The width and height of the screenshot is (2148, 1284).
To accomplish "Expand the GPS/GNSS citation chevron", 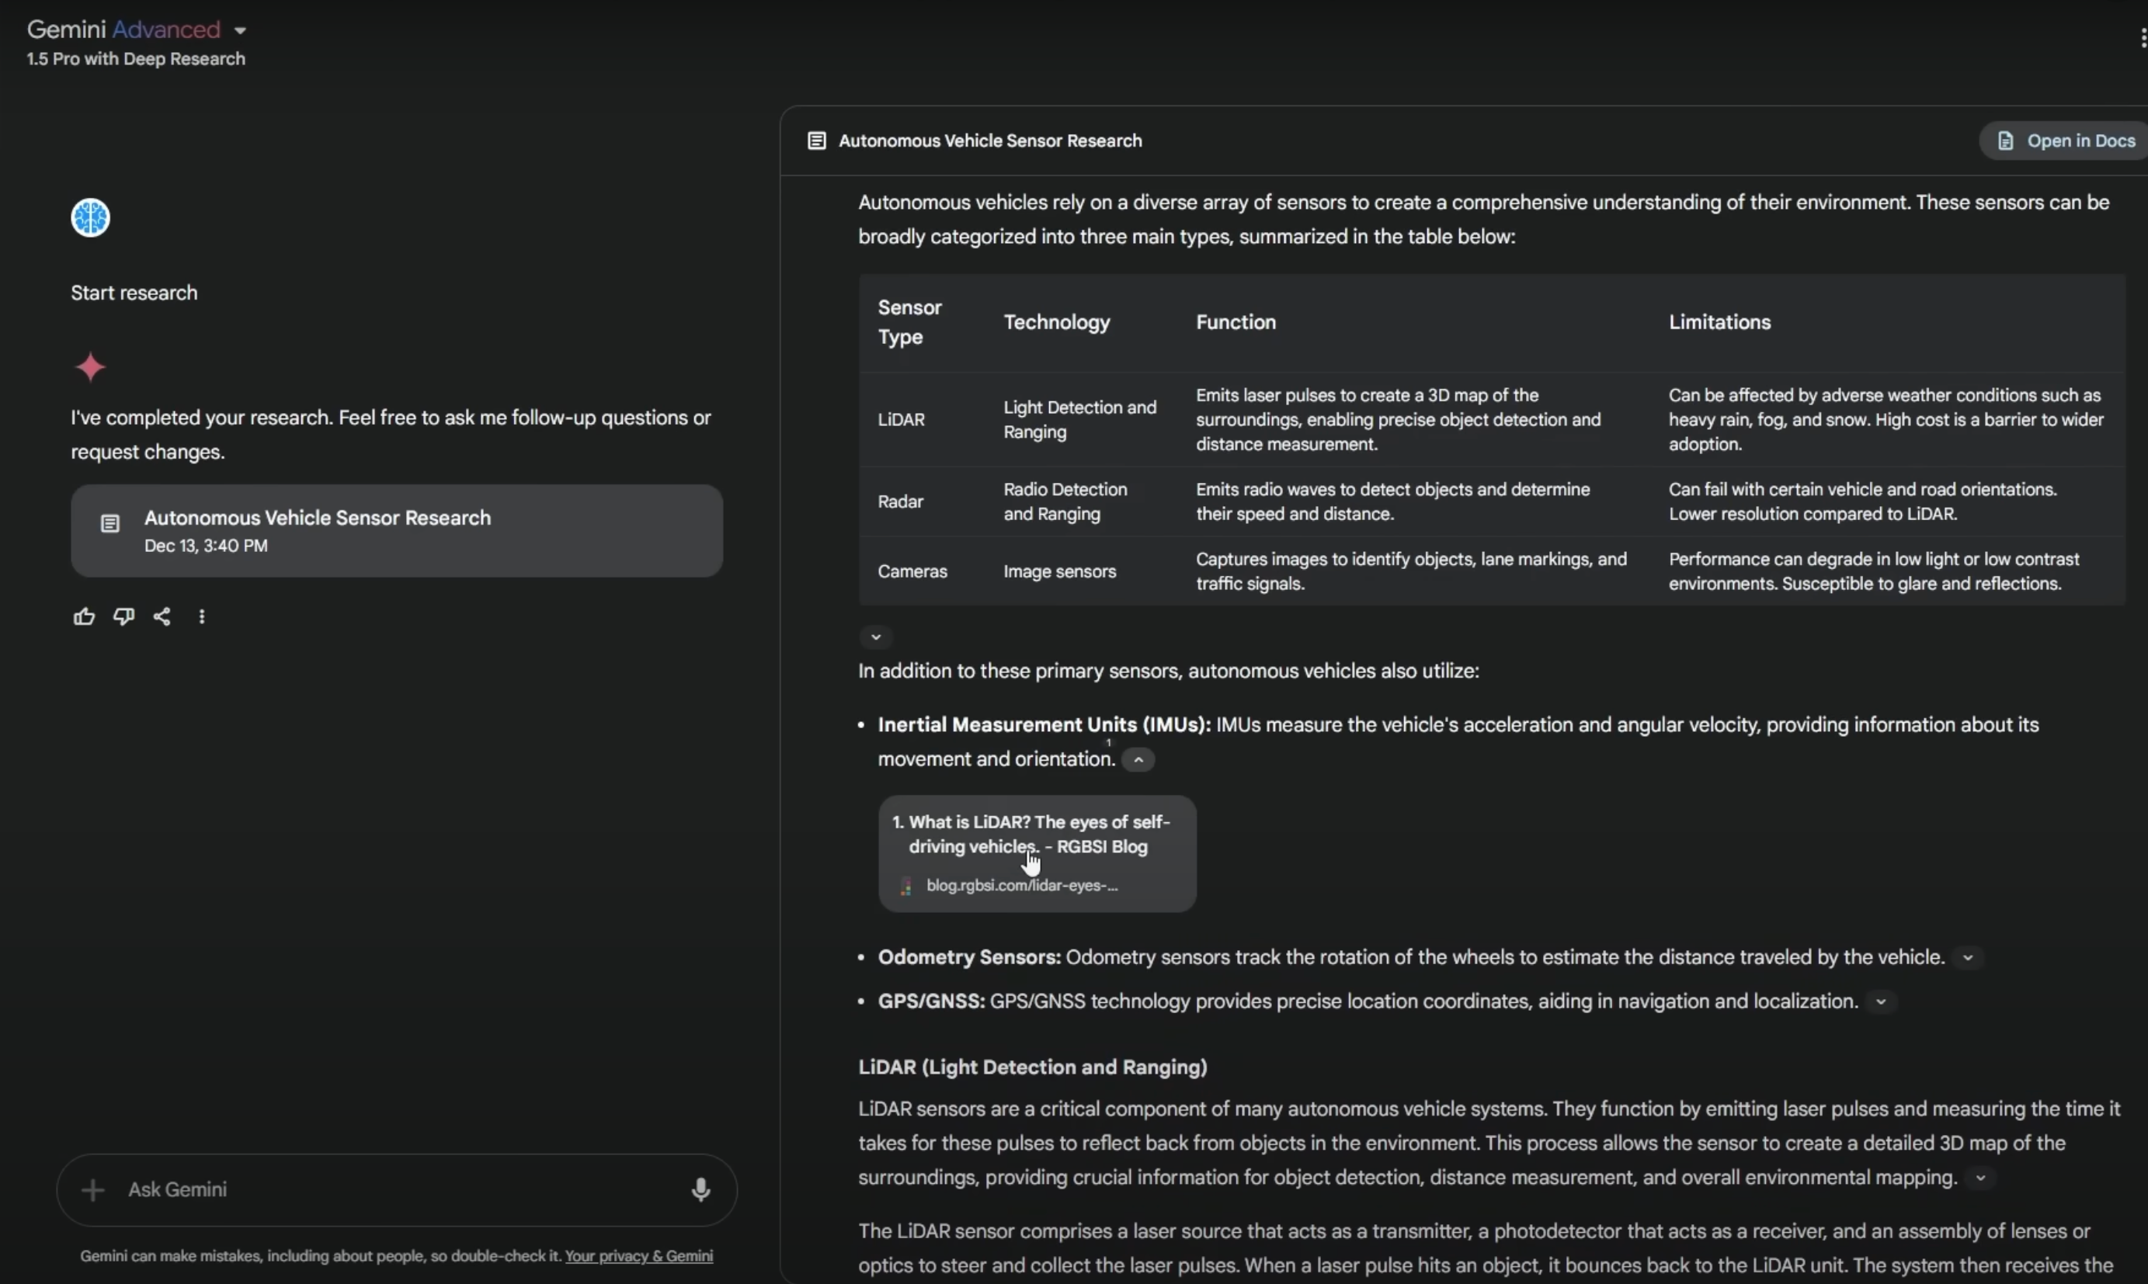I will (x=1881, y=1002).
